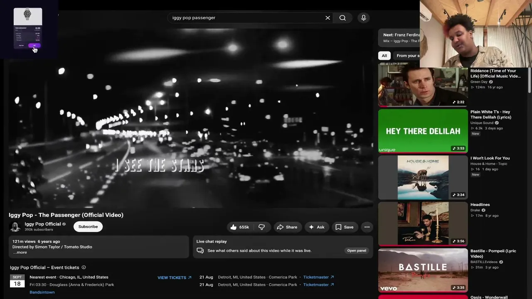532x299 pixels.
Task: Open the Unique Sound channel name
Action: [x=482, y=123]
